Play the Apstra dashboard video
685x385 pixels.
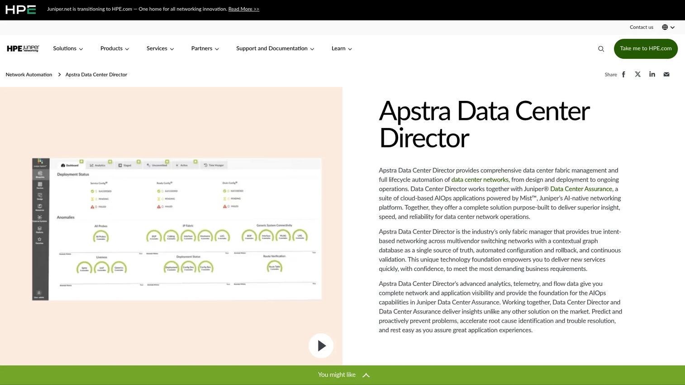(321, 346)
